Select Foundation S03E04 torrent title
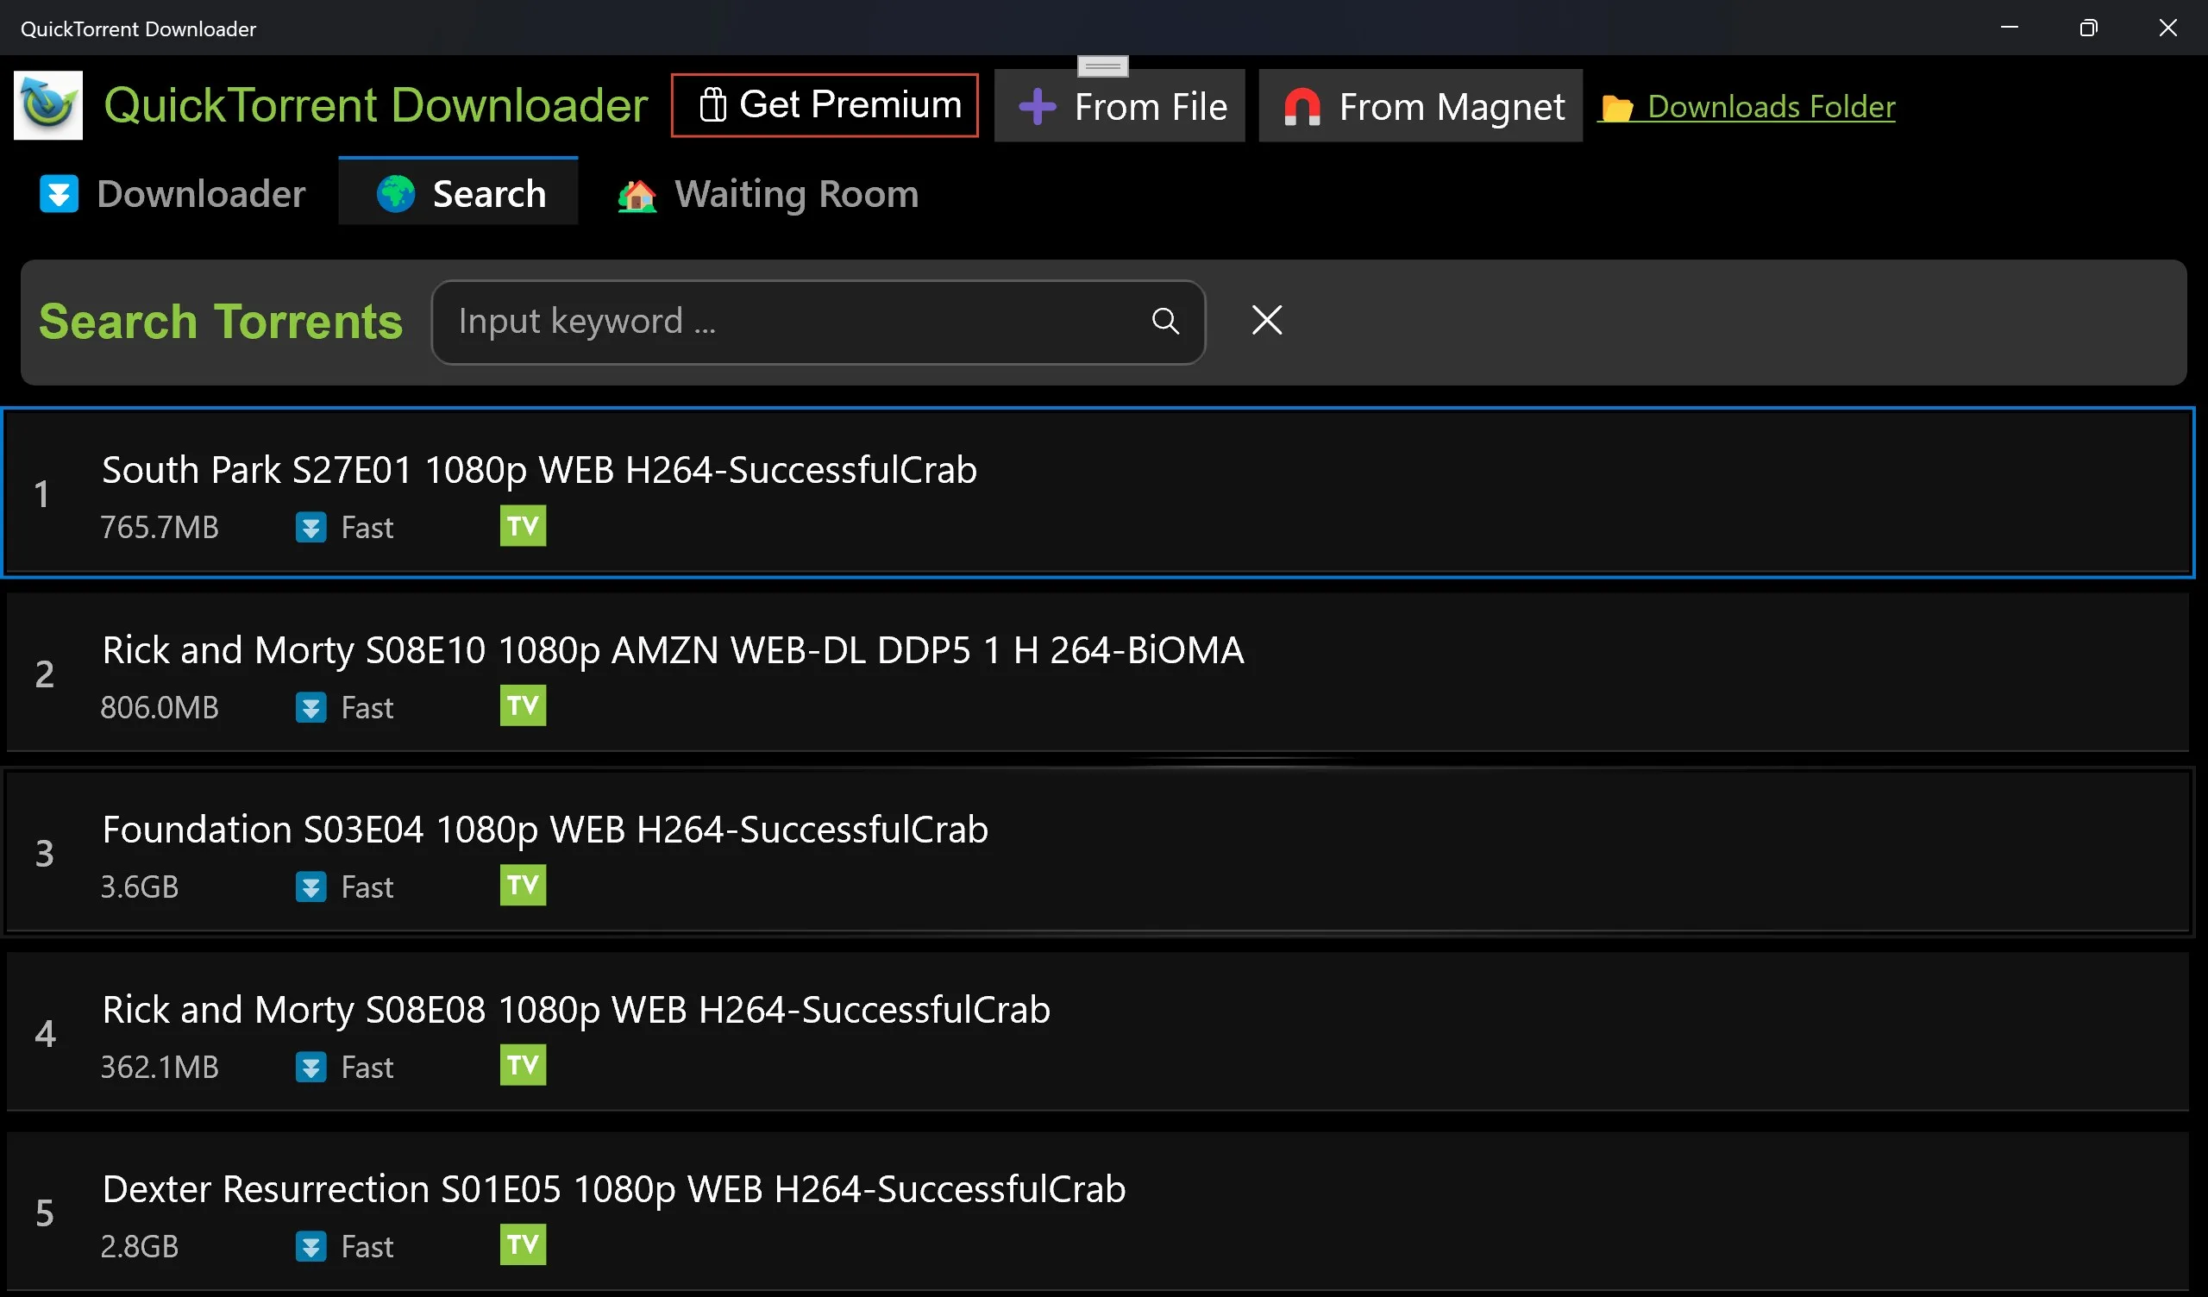Image resolution: width=2208 pixels, height=1297 pixels. pos(545,830)
